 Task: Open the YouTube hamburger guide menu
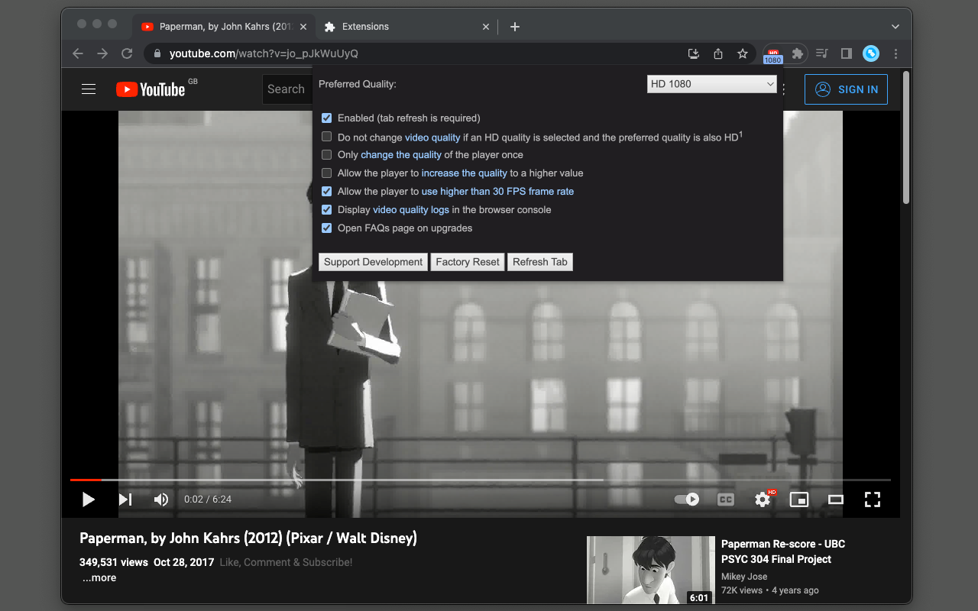(x=89, y=89)
